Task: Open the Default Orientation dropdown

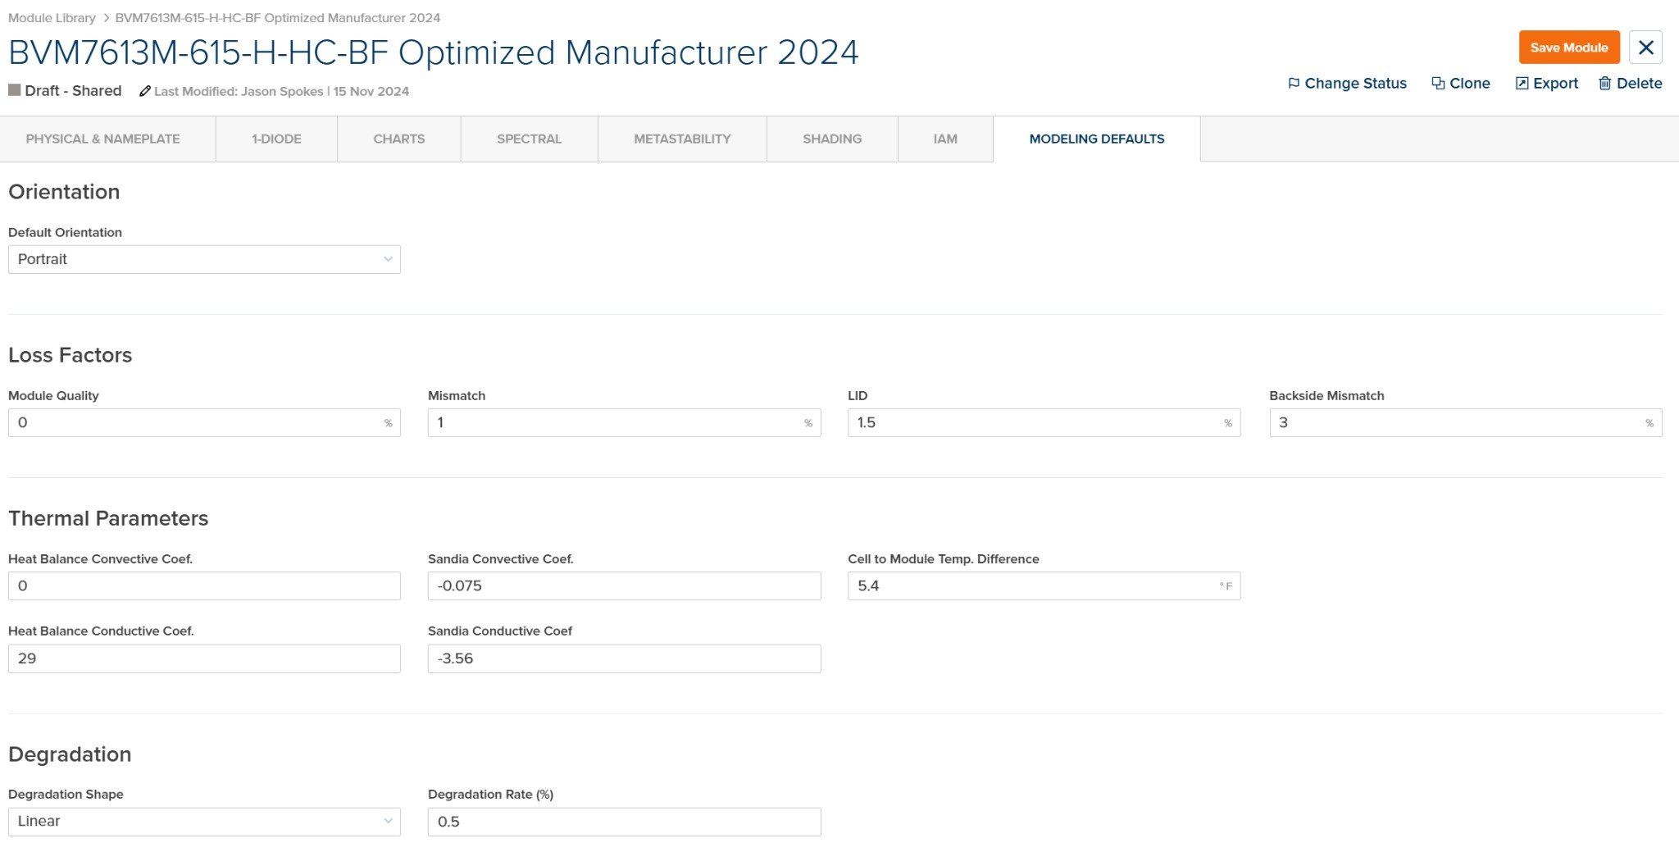Action: tap(204, 259)
